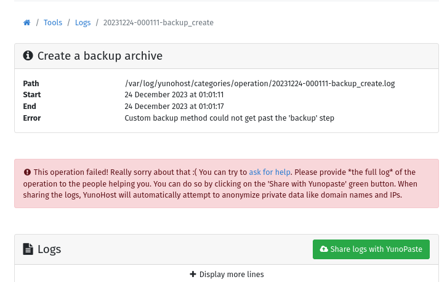
Task: Click the Path label in details table
Action: point(31,84)
